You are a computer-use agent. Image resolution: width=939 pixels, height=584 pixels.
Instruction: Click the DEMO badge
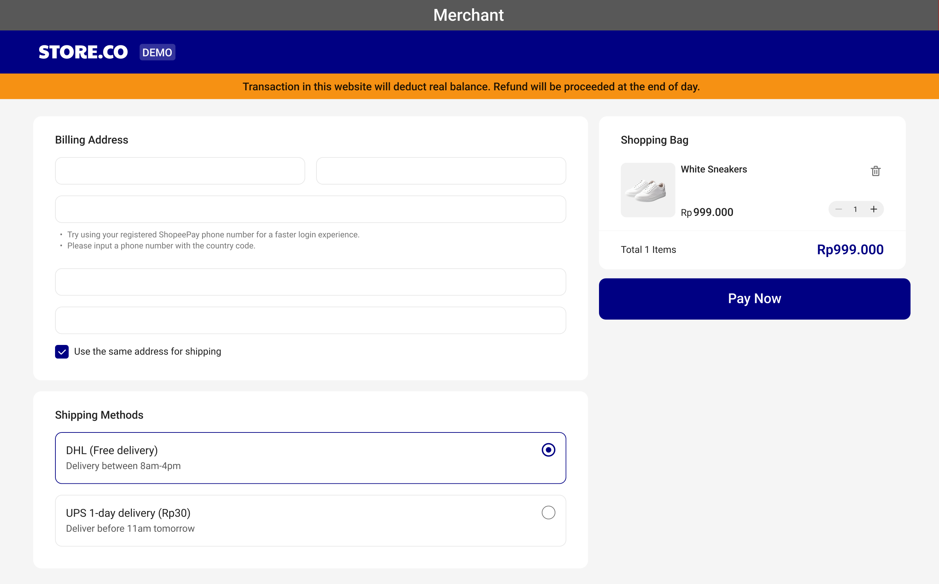157,52
